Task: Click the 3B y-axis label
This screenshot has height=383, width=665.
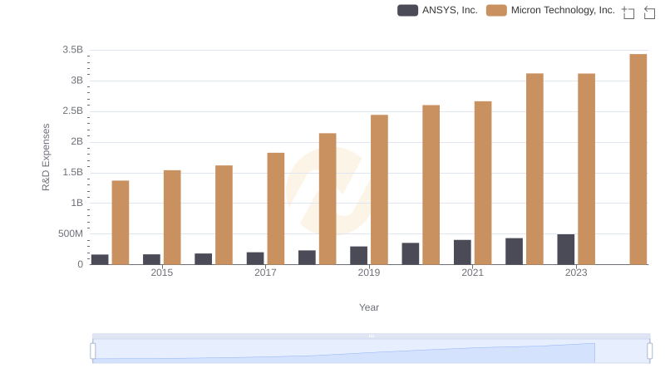Action: click(76, 80)
